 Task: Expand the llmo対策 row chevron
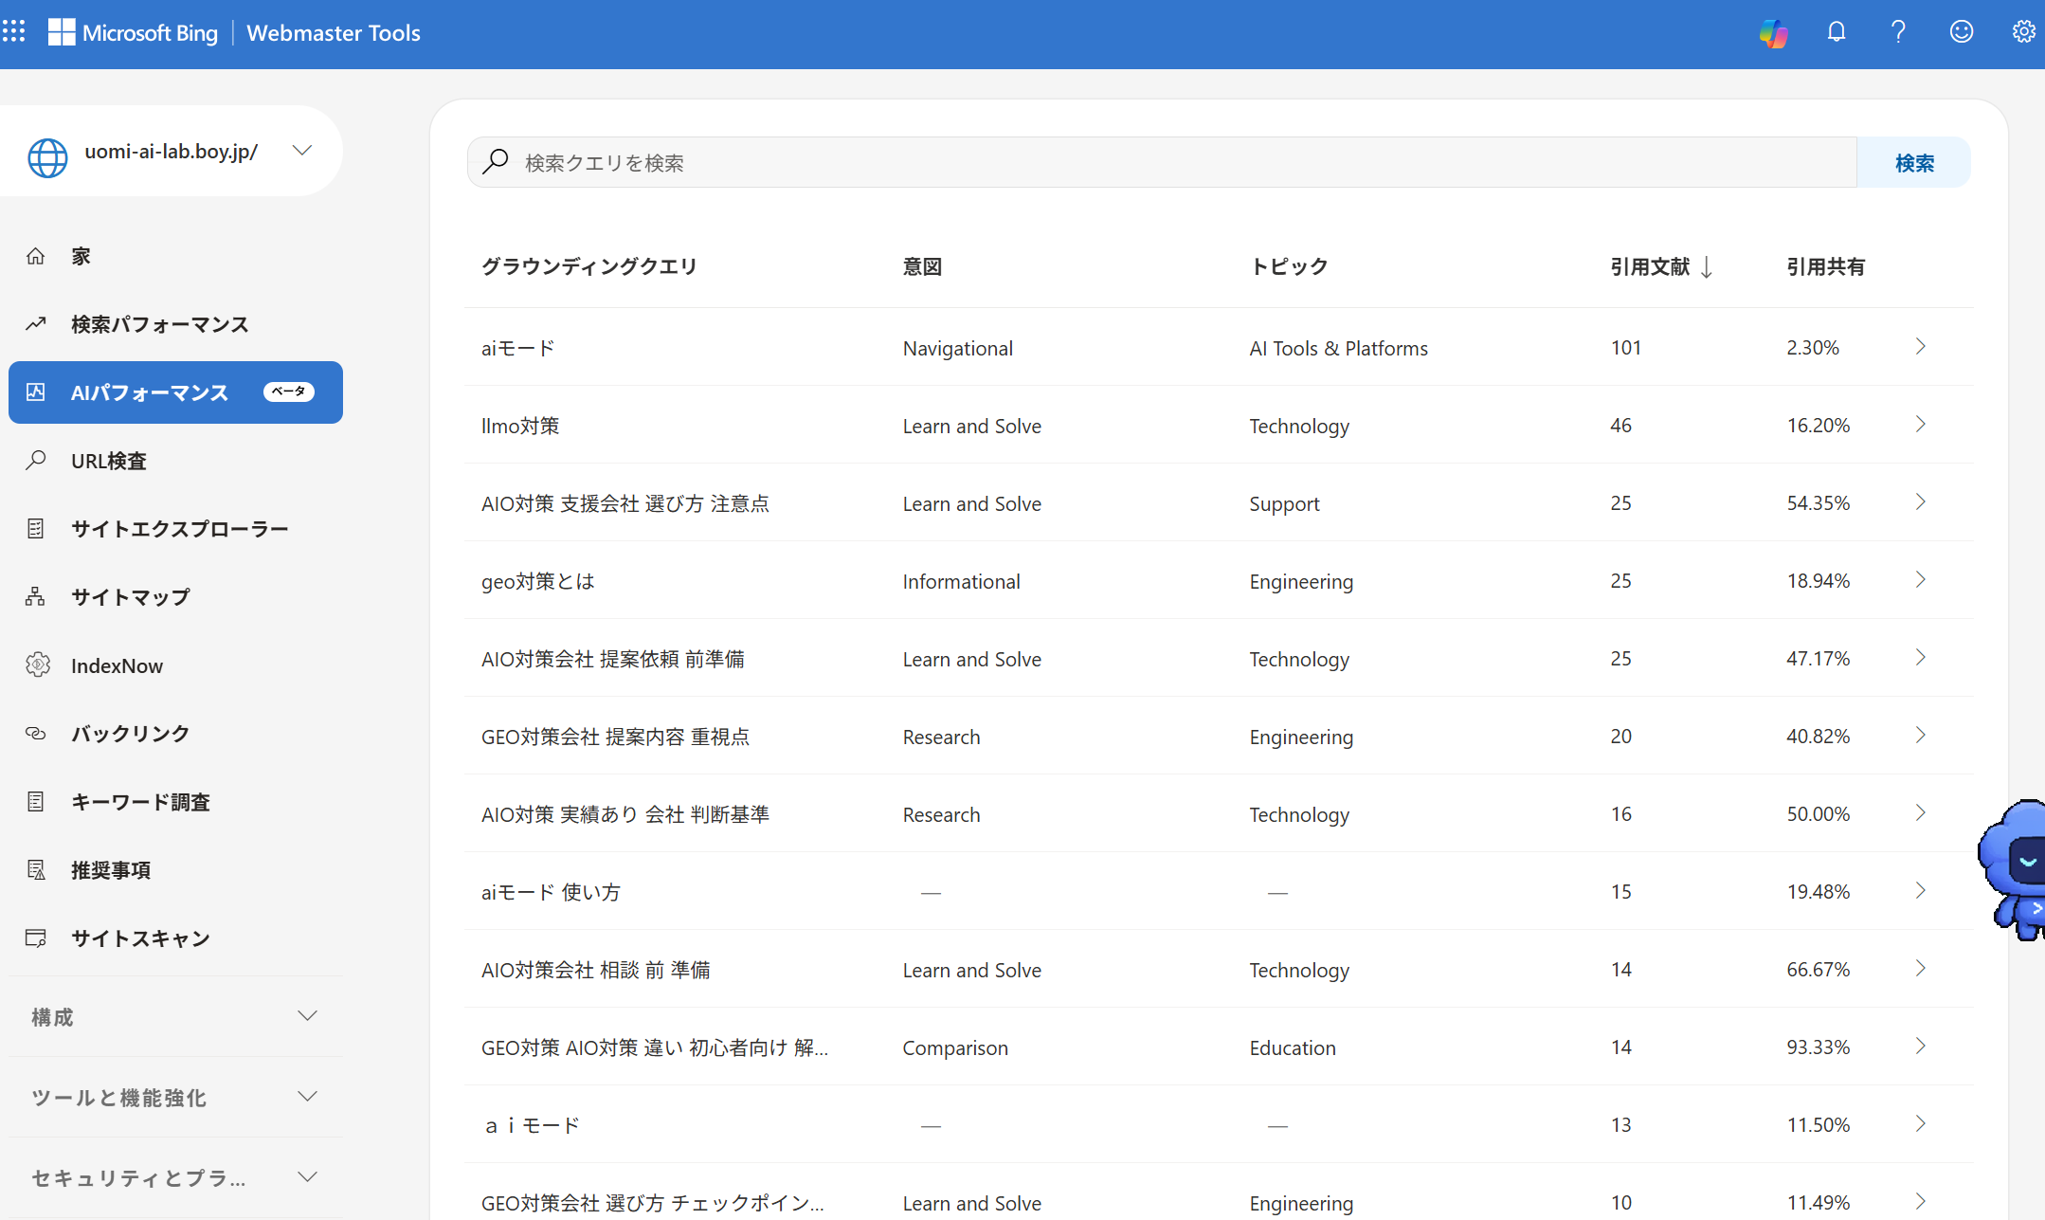point(1921,425)
